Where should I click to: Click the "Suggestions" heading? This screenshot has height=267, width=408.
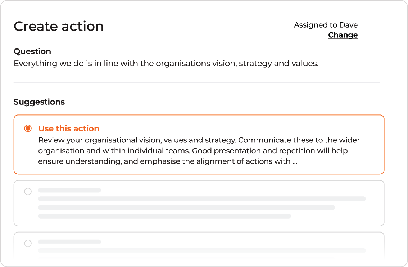(x=39, y=102)
